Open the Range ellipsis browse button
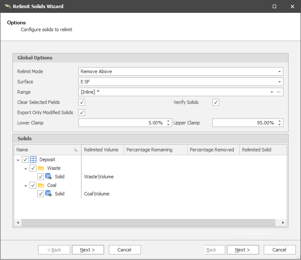The width and height of the screenshot is (301, 260). (x=279, y=92)
